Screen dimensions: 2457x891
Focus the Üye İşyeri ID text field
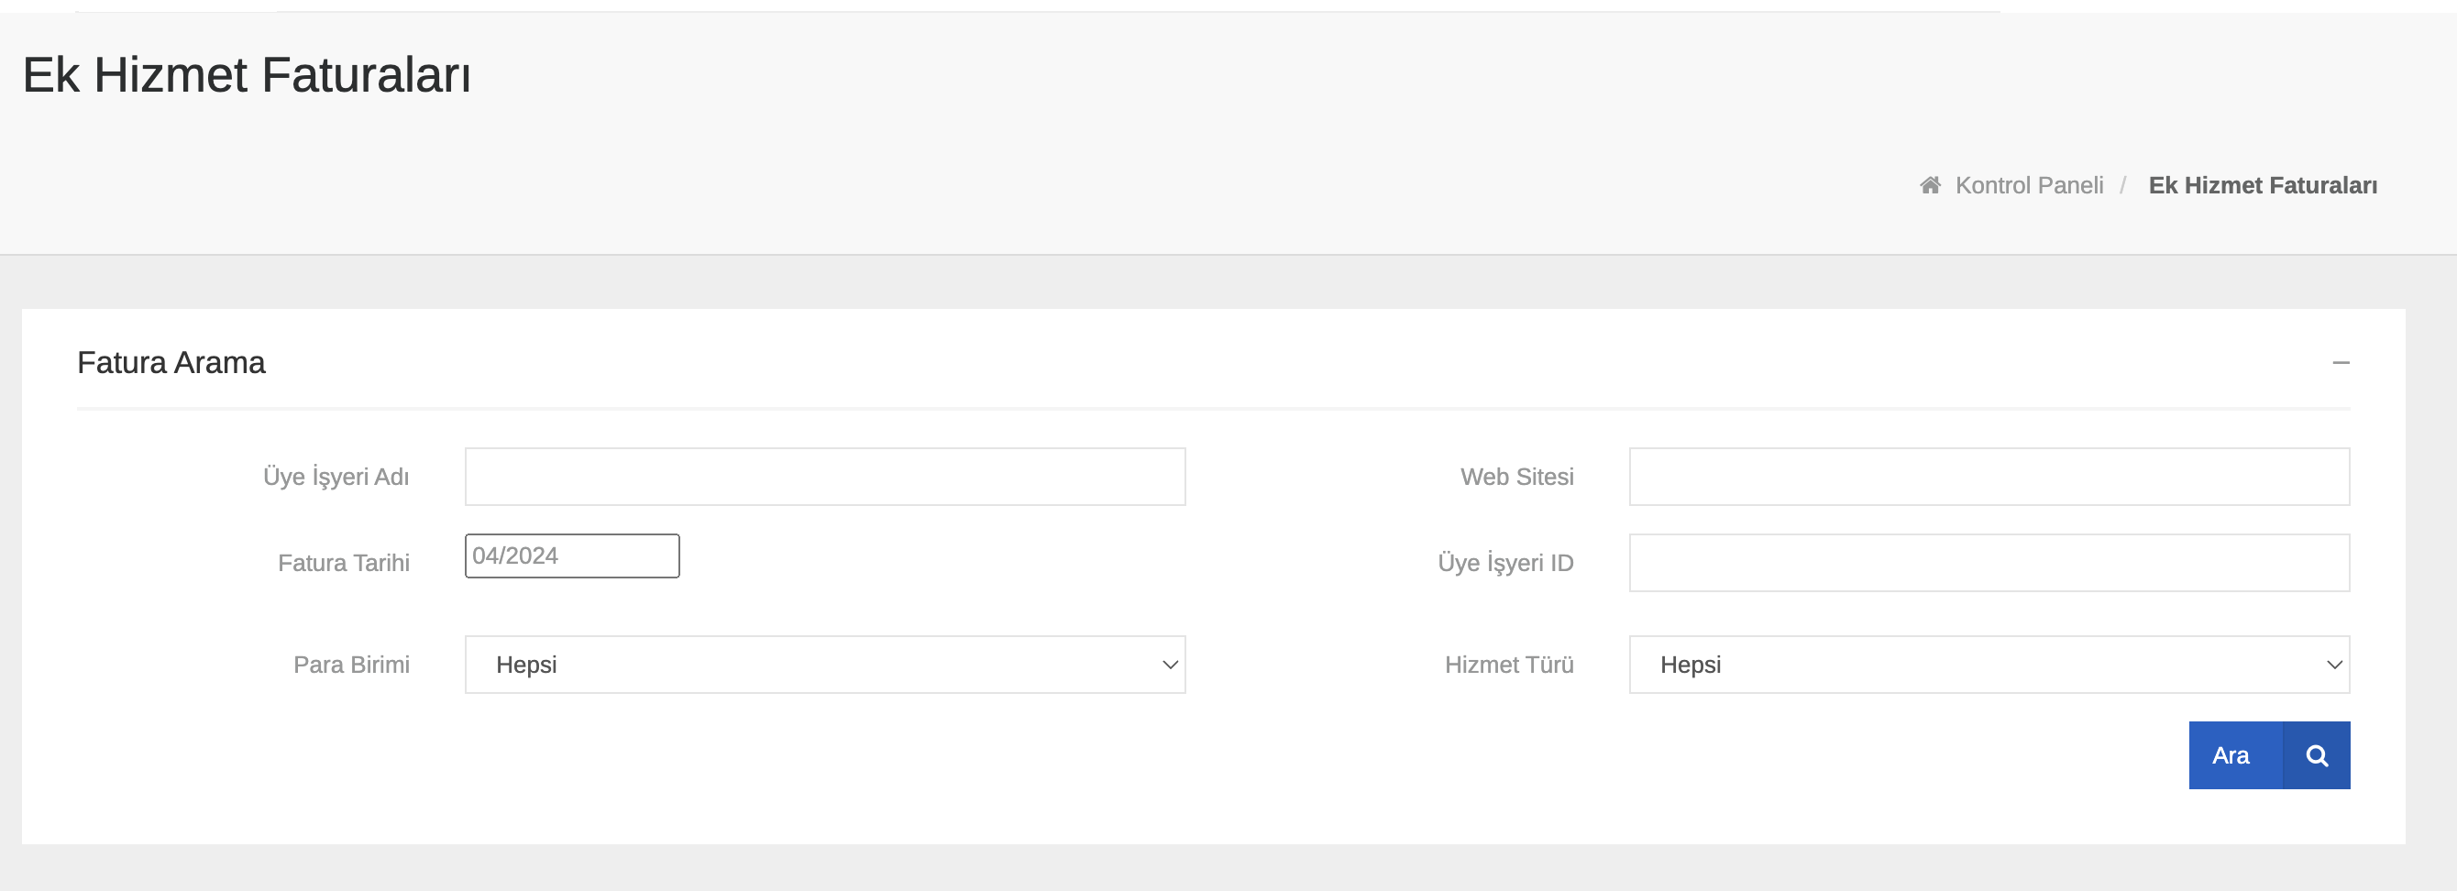click(x=1989, y=563)
